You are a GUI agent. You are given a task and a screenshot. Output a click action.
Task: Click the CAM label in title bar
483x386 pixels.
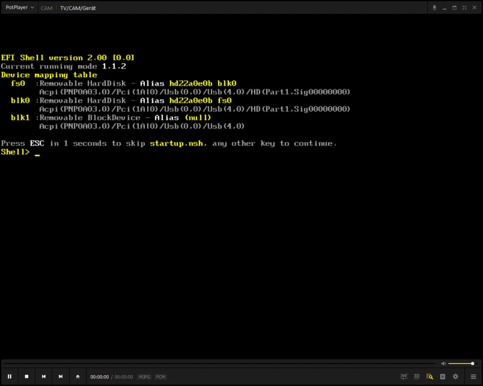[x=47, y=8]
